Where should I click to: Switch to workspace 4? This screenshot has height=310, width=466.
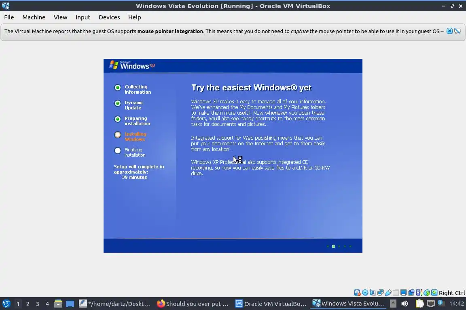point(47,304)
